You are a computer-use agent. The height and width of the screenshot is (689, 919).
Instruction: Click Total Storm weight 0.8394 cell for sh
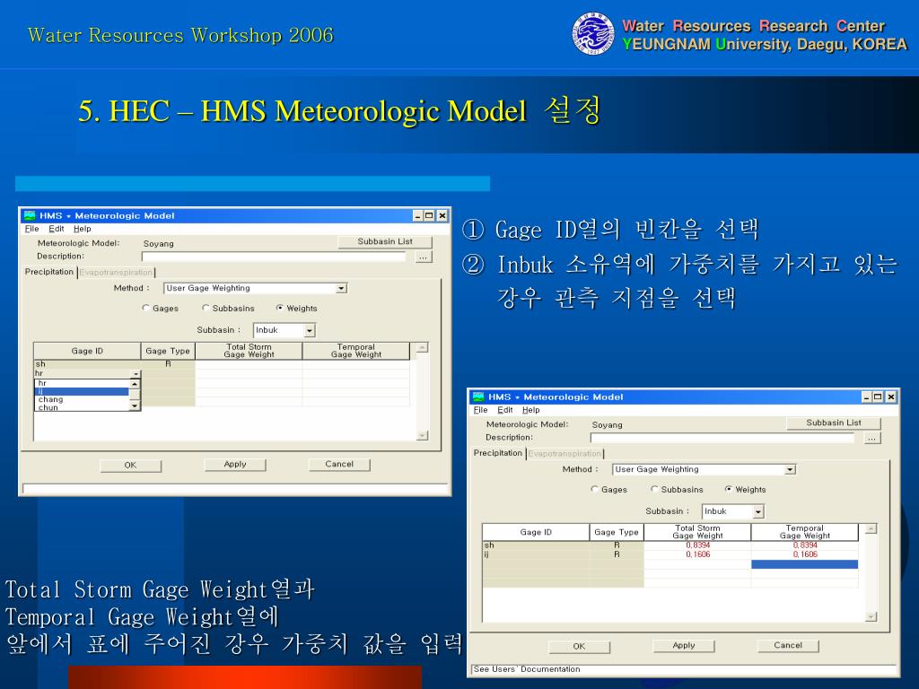[x=697, y=545]
